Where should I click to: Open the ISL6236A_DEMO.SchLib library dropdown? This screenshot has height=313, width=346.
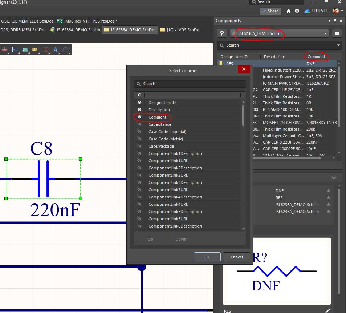(x=325, y=33)
